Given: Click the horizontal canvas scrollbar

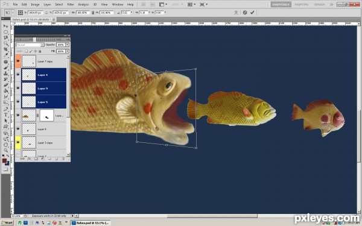Looking at the screenshot, I should tap(212, 216).
